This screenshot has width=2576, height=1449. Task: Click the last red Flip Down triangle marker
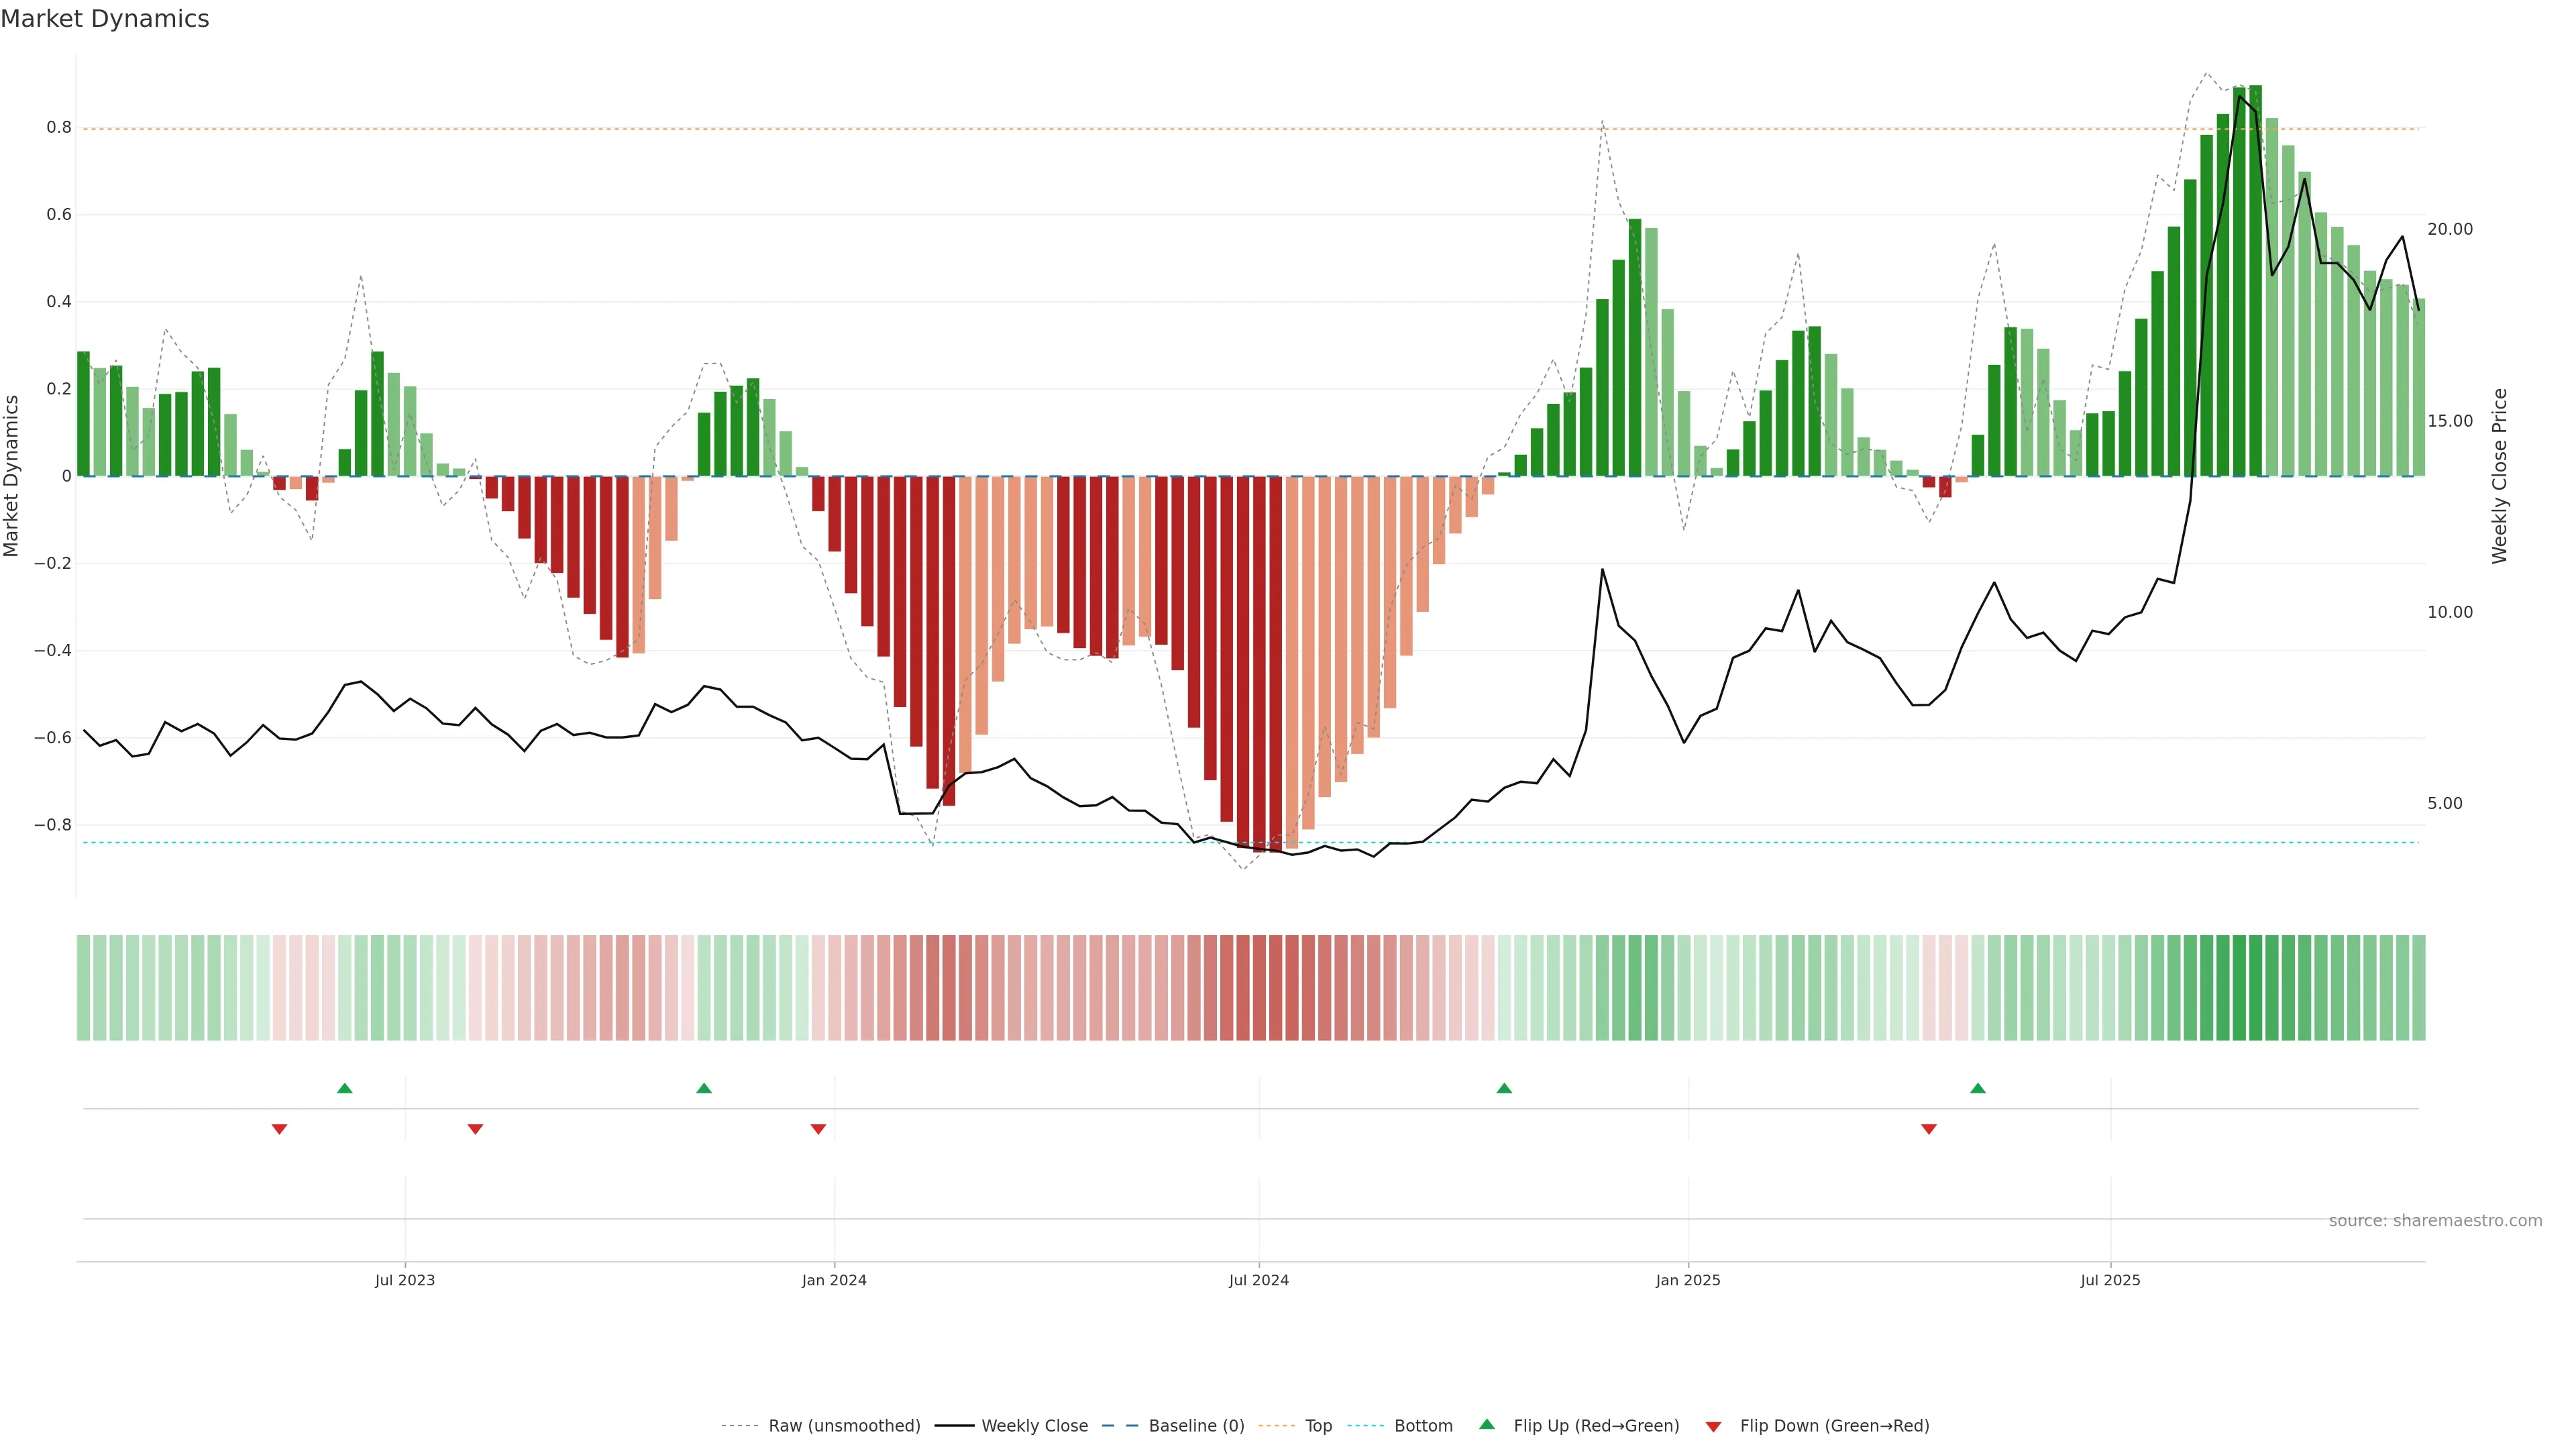[1929, 1129]
